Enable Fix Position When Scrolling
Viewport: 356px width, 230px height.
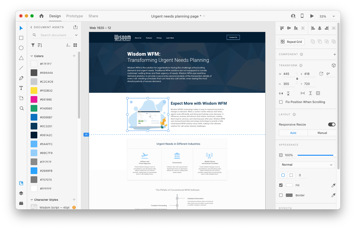[281, 102]
